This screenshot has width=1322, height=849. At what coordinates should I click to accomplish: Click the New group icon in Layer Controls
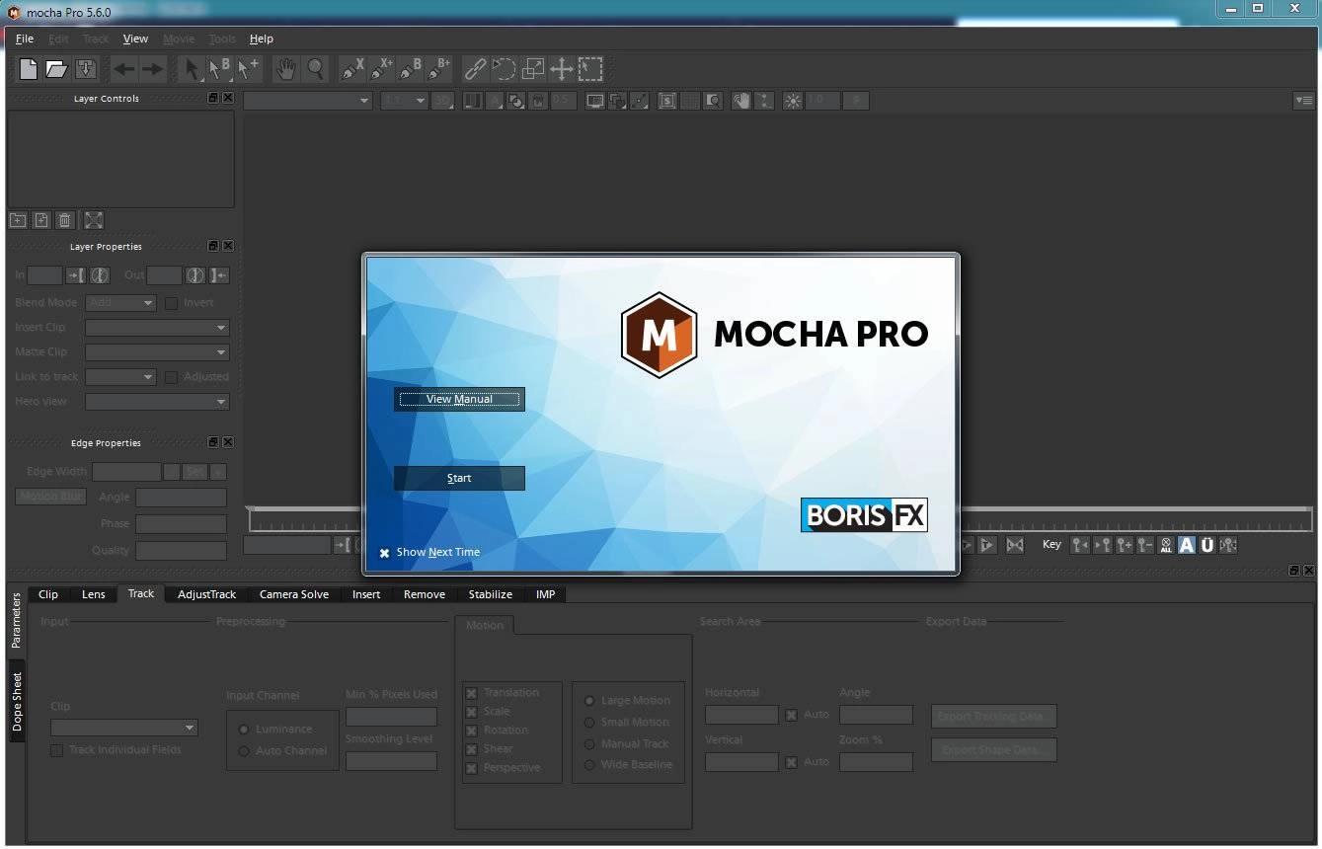click(x=18, y=220)
